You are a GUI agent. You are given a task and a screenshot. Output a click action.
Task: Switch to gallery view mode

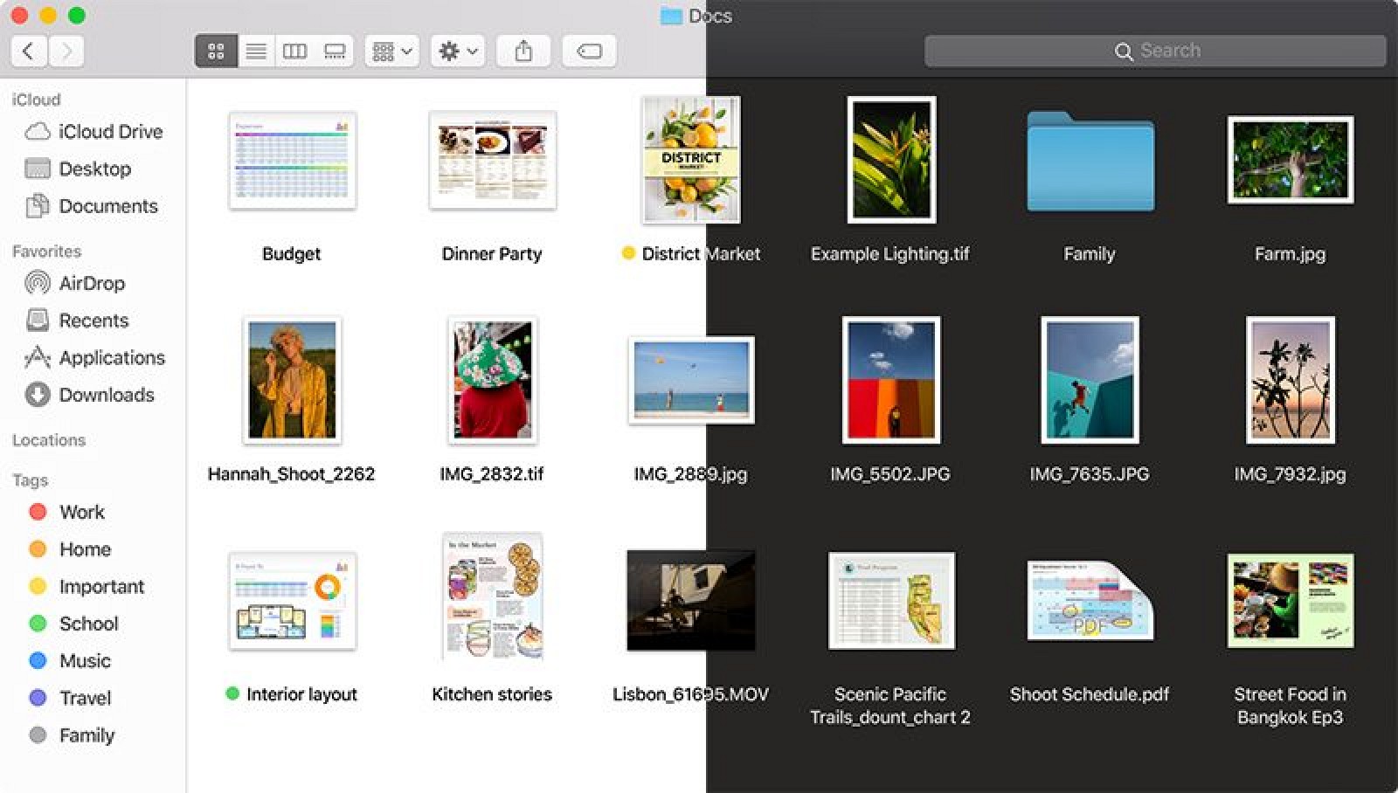(335, 52)
